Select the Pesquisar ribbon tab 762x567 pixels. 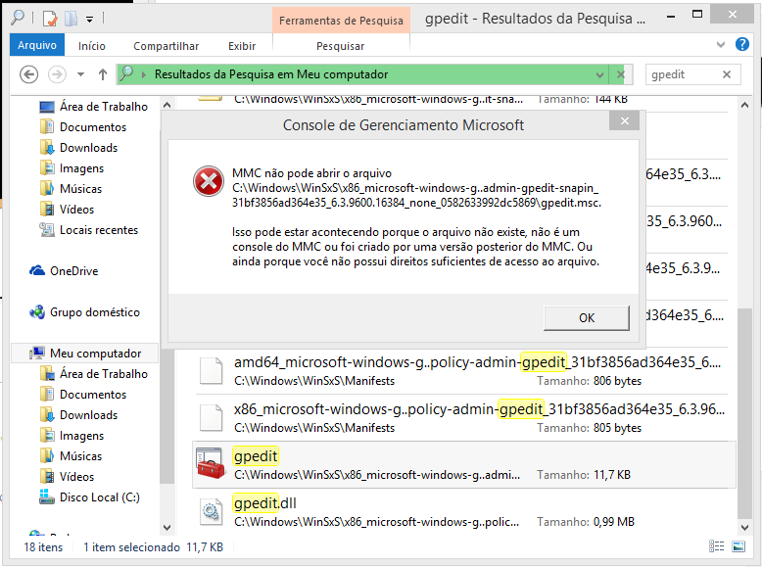coord(340,46)
